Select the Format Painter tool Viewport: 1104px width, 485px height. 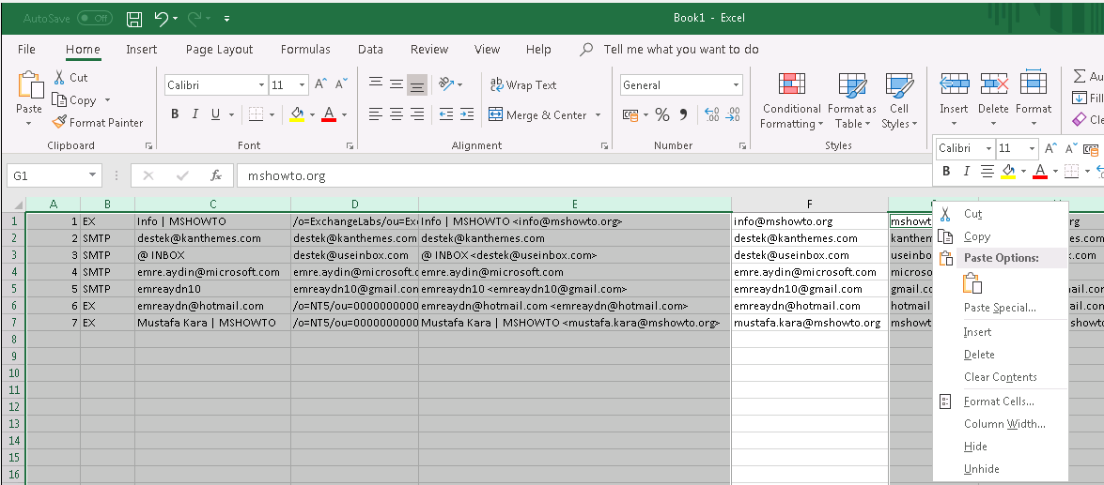point(98,122)
